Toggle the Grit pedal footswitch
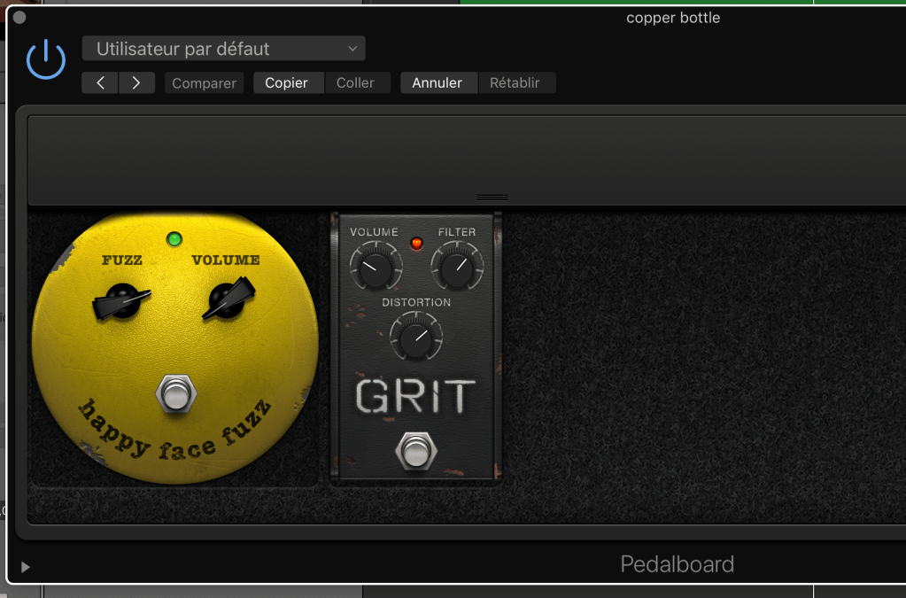The height and width of the screenshot is (598, 906). click(x=414, y=451)
